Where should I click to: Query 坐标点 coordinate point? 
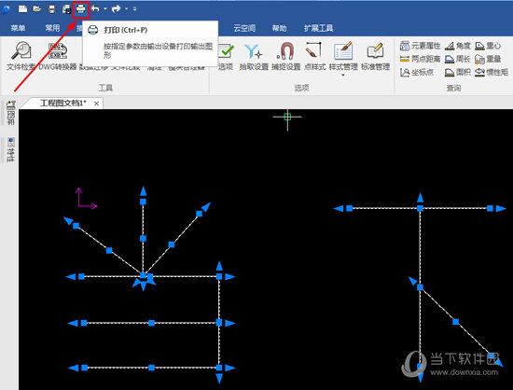417,72
